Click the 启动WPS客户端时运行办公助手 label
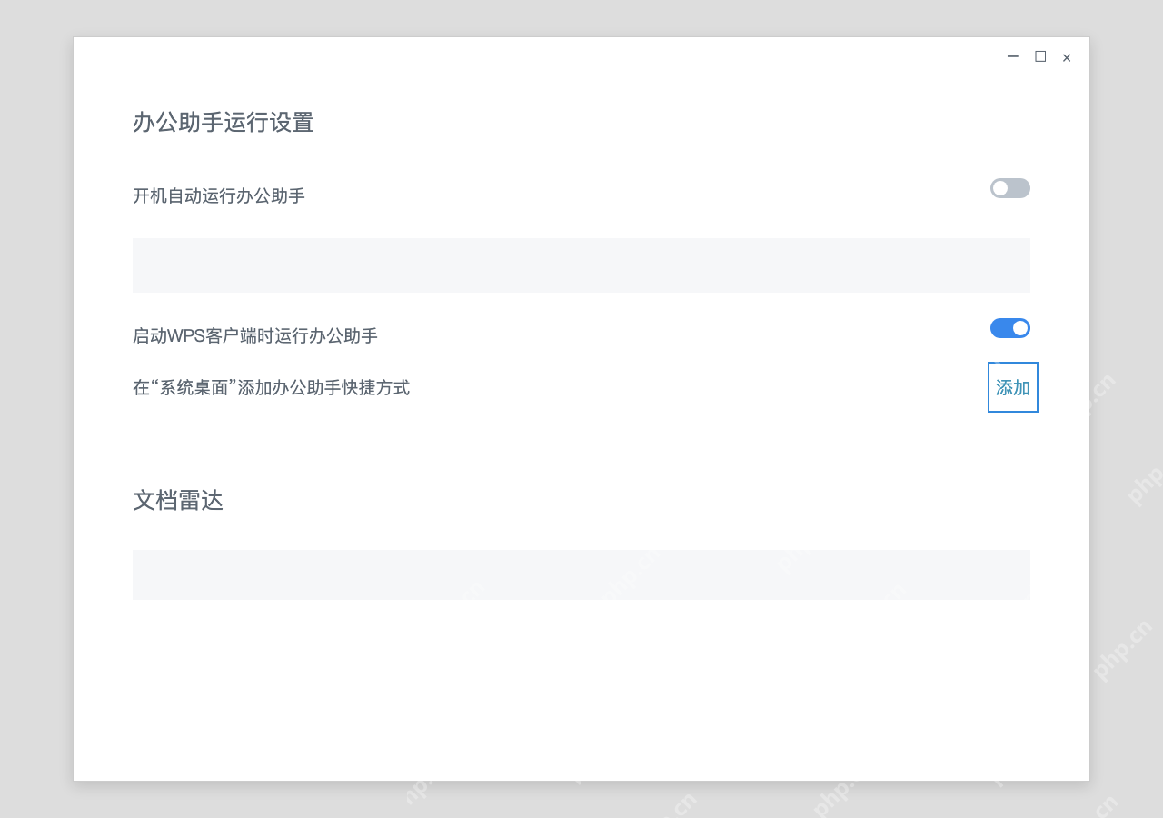The width and height of the screenshot is (1163, 818). coord(255,335)
